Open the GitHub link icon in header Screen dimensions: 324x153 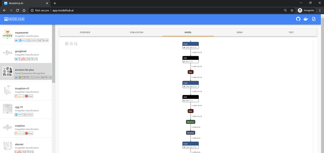(298, 19)
